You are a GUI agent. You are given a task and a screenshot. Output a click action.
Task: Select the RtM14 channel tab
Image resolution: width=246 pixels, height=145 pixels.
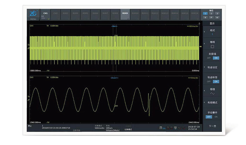click(x=175, y=14)
